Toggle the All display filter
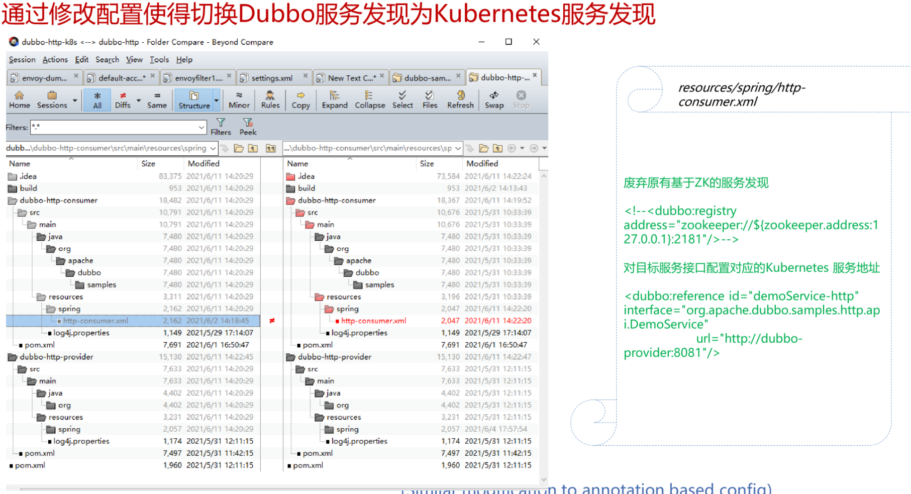911x494 pixels. [x=97, y=100]
